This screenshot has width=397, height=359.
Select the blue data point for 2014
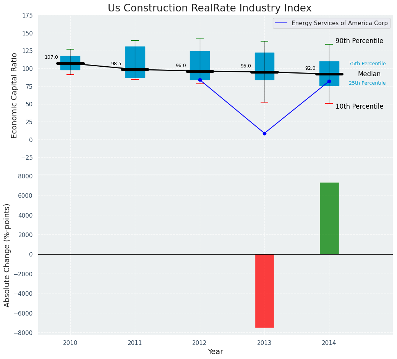click(329, 81)
